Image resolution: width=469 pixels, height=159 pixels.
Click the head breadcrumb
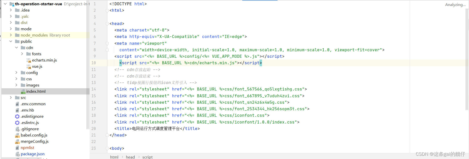click(130, 157)
